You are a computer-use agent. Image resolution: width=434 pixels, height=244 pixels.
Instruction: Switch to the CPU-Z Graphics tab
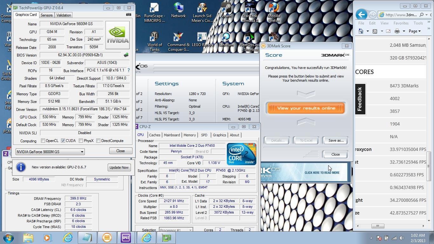219,135
